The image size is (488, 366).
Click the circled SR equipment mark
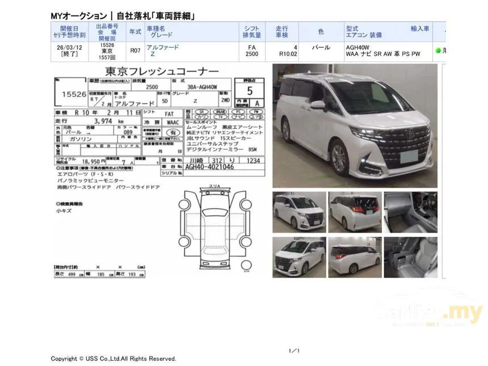tap(201, 111)
